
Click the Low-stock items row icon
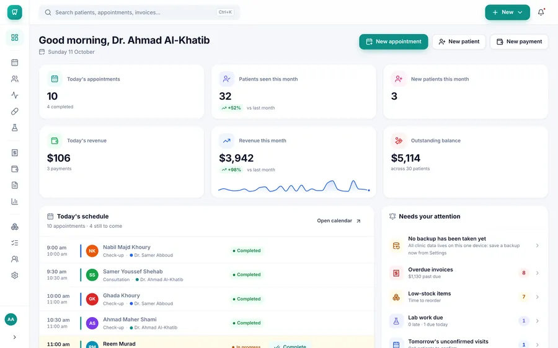[396, 297]
